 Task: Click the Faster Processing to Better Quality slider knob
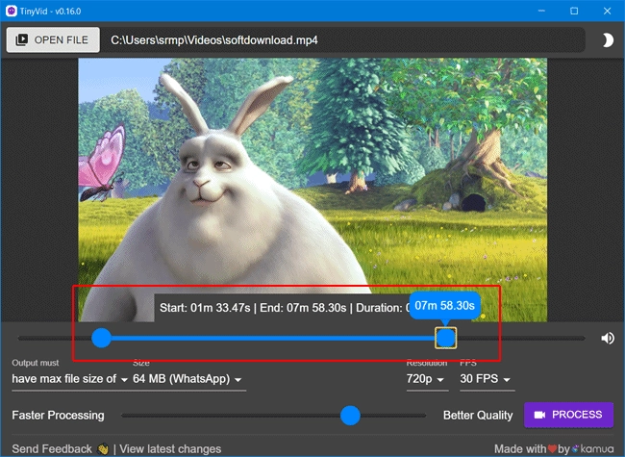tap(350, 415)
